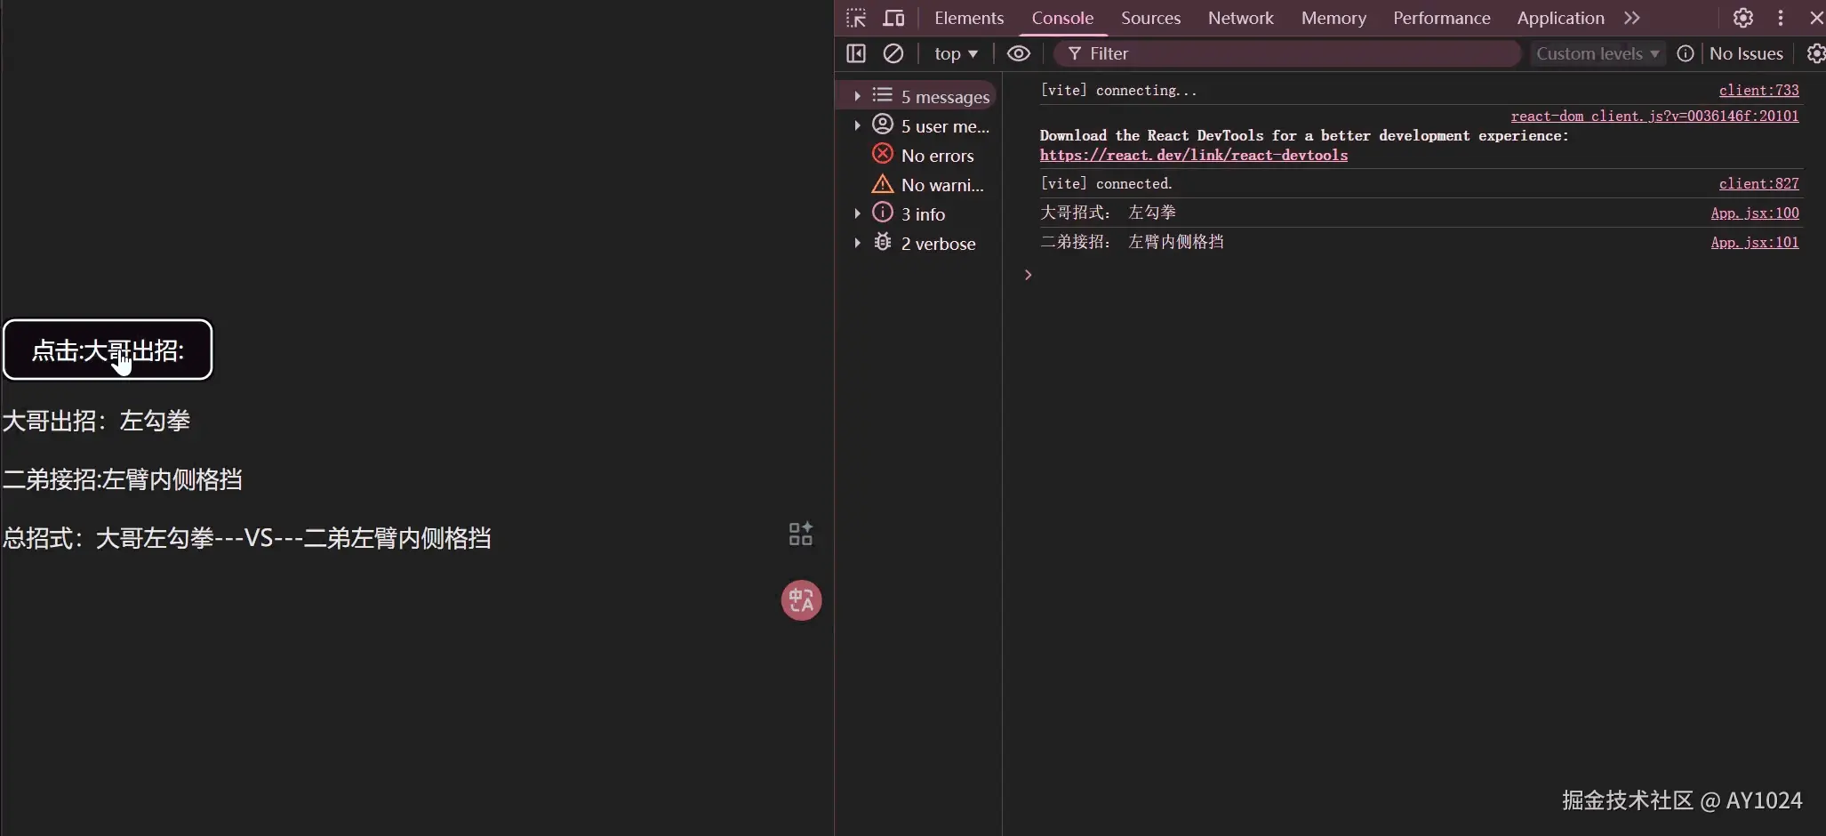Click the page text '二弟接招:左臂内侧格挡'
This screenshot has height=836, width=1826.
click(122, 479)
